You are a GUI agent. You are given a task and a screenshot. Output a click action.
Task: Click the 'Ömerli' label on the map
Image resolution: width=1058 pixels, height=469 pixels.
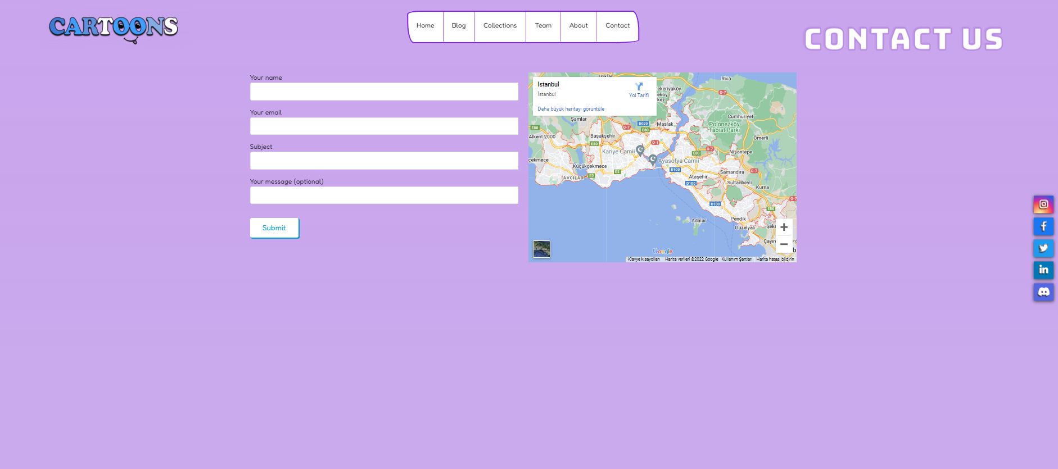point(761,138)
